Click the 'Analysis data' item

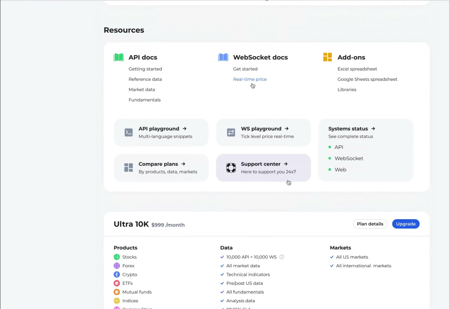241,301
